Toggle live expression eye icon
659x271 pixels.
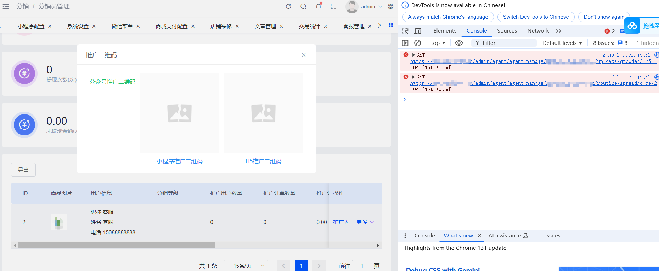point(459,43)
